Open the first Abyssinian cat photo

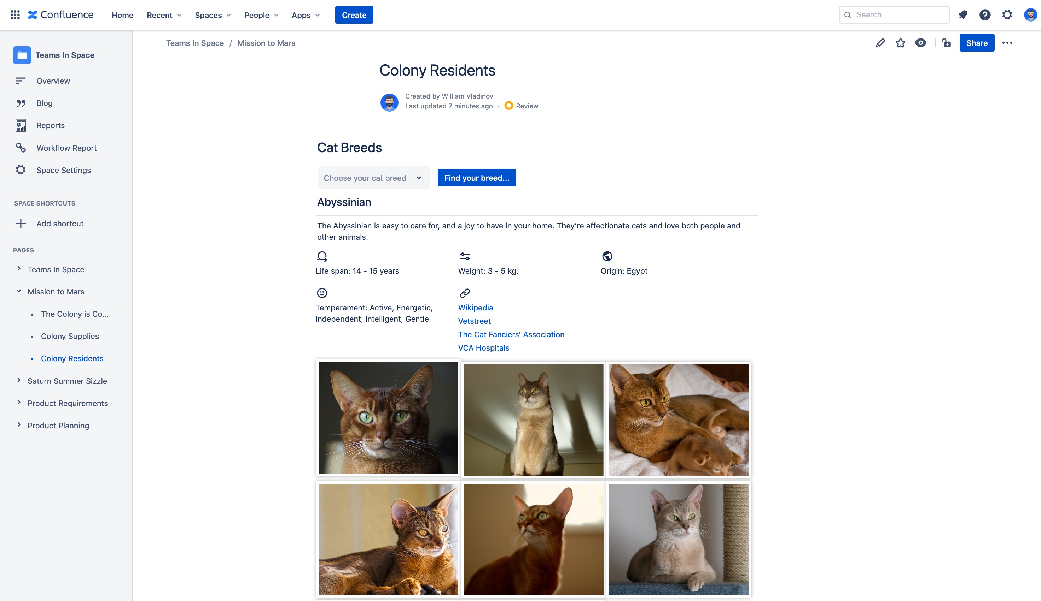pyautogui.click(x=388, y=417)
